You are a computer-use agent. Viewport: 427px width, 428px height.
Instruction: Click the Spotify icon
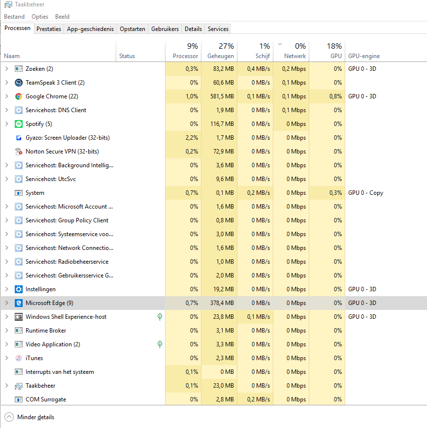tap(19, 124)
